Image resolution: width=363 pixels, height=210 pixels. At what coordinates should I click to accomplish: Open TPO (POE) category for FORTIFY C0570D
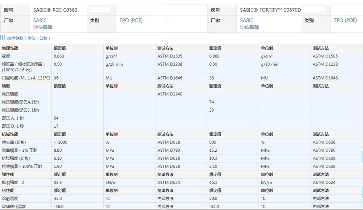pyautogui.click(x=345, y=20)
